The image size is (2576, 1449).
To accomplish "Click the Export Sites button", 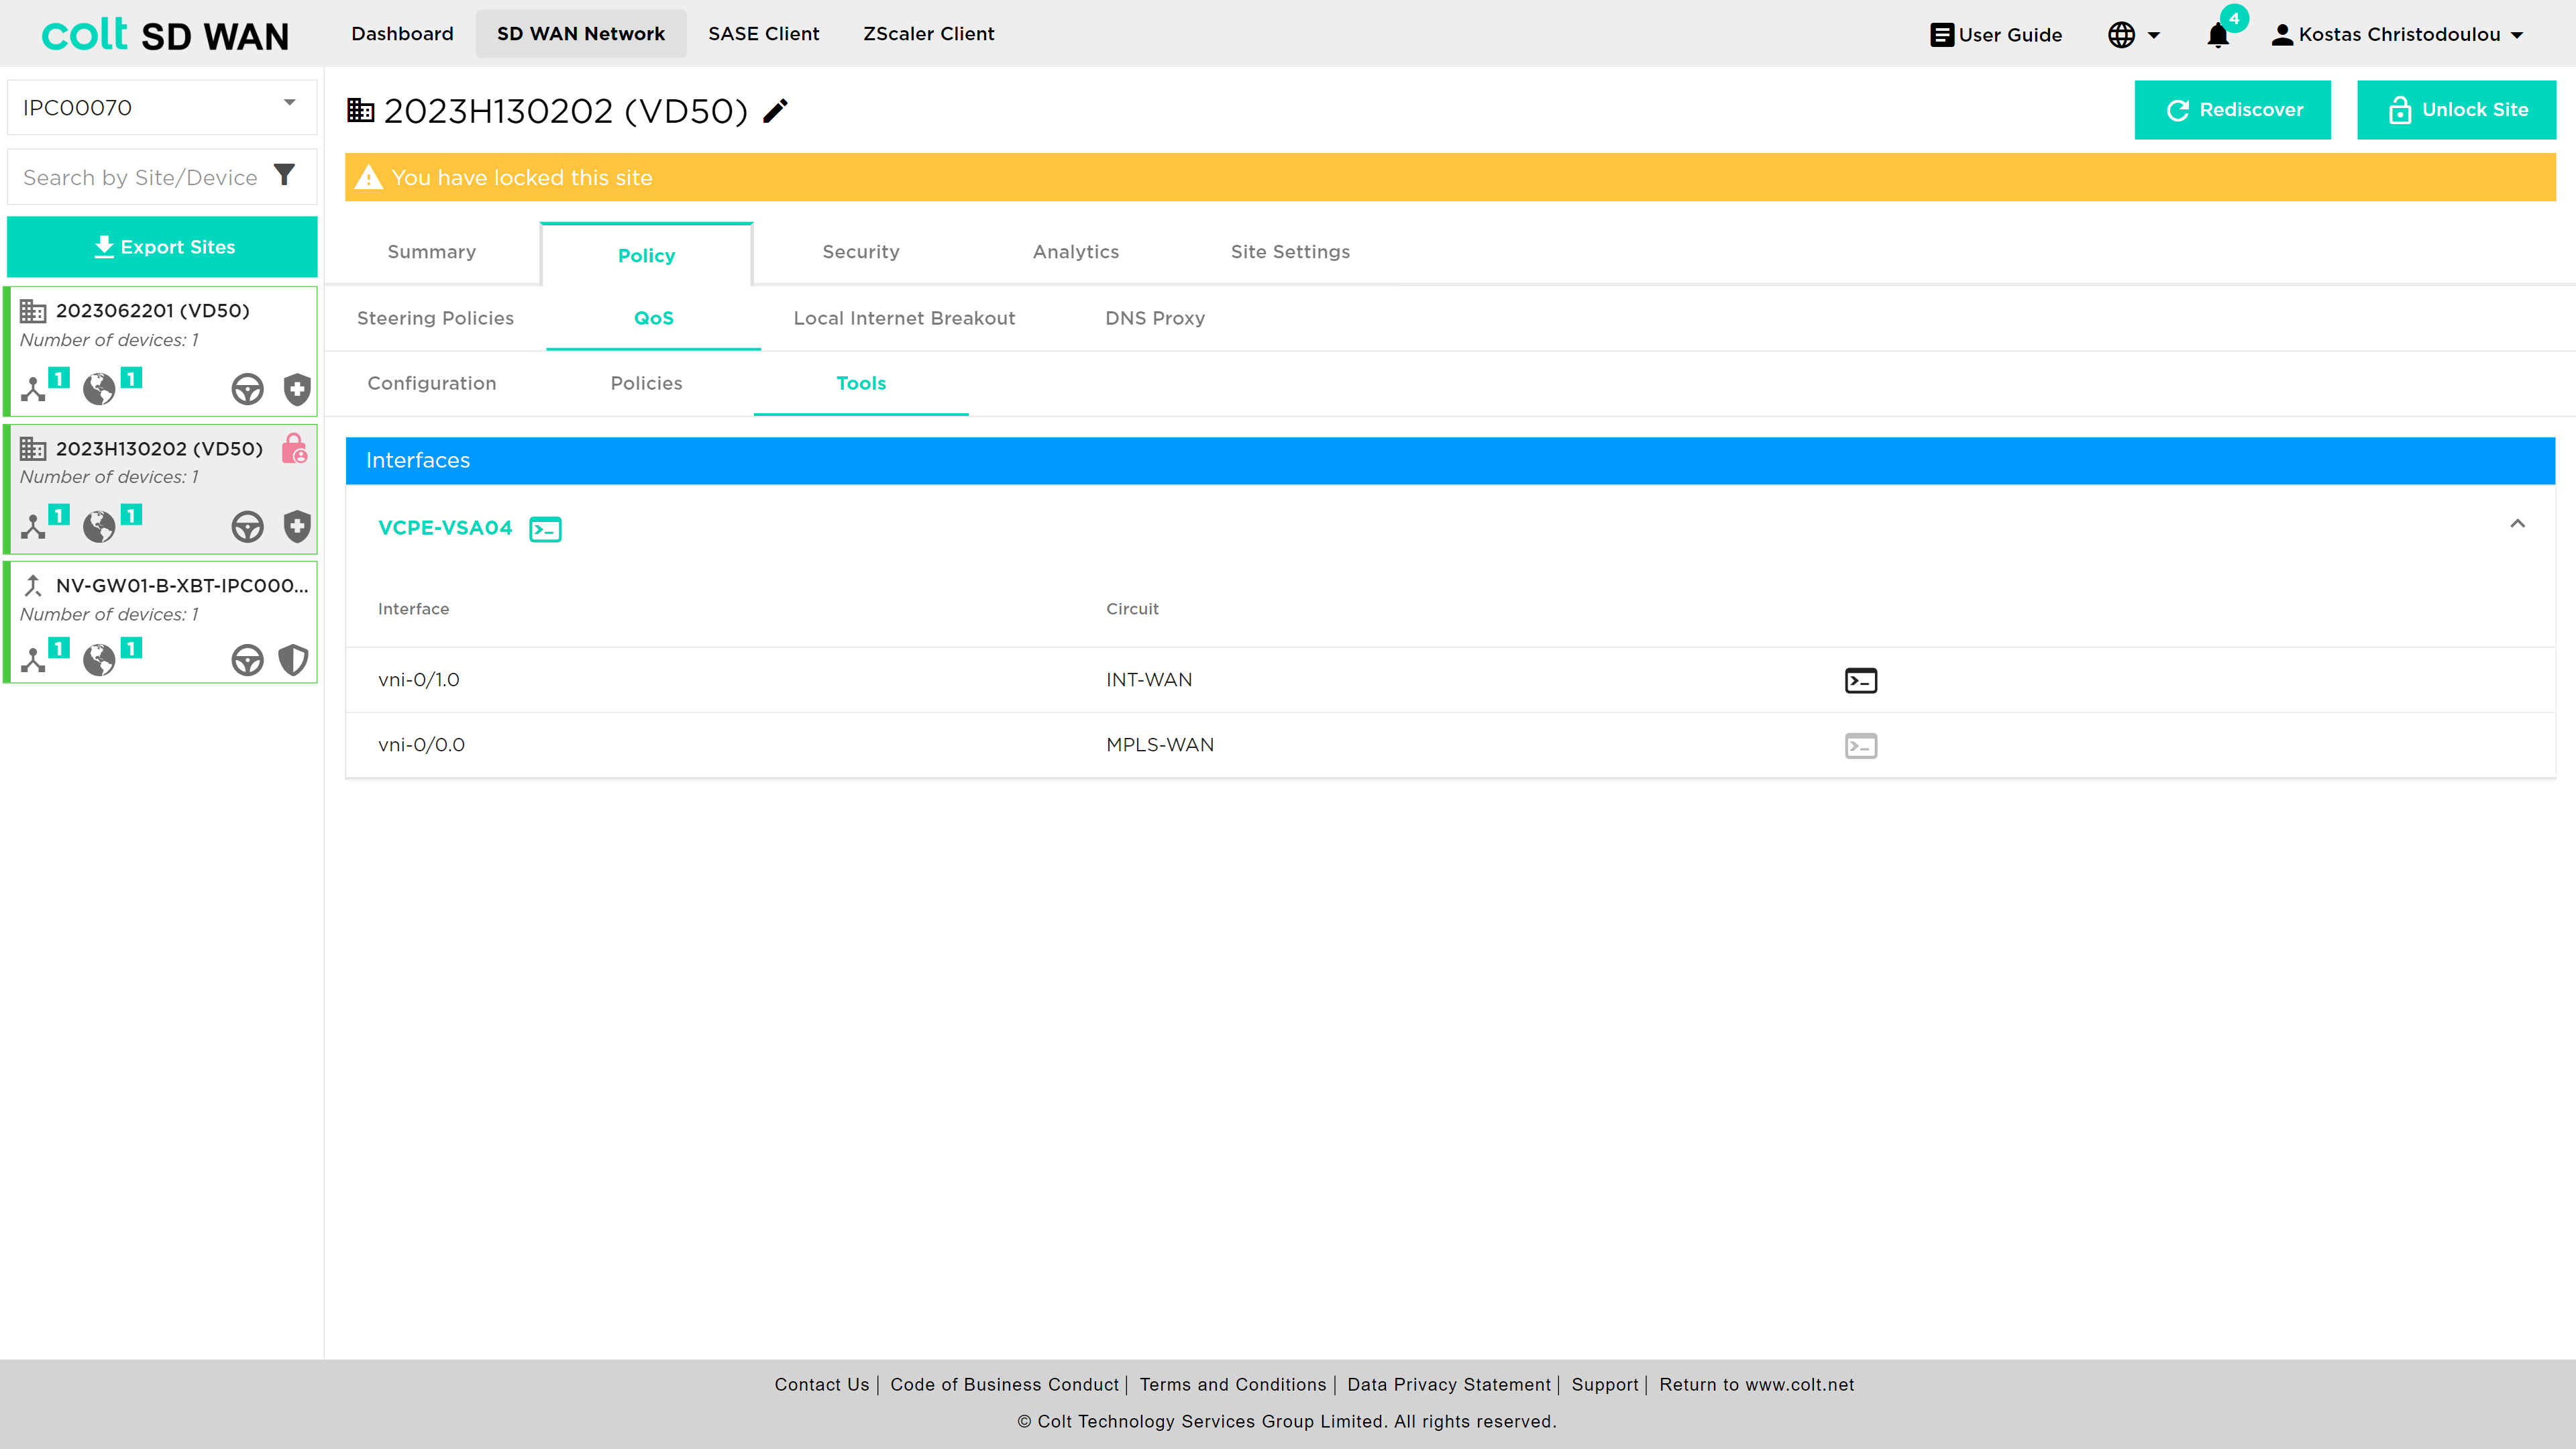I will pos(162,247).
